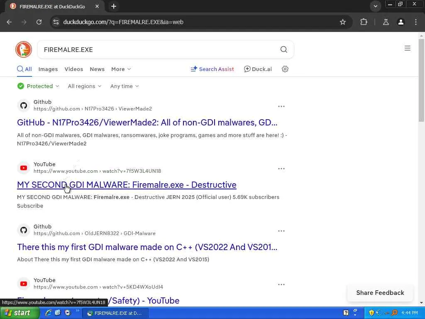Click the help question mark tray icon
The width and height of the screenshot is (425, 319).
pyautogui.click(x=346, y=313)
